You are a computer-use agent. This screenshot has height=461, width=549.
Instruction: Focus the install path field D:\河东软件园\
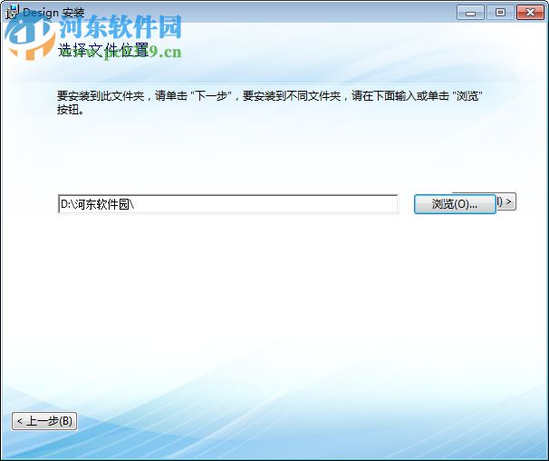click(x=228, y=204)
